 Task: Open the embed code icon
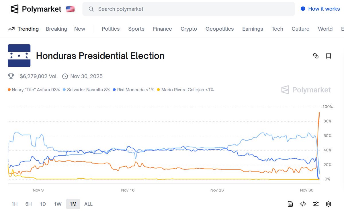coord(303,204)
